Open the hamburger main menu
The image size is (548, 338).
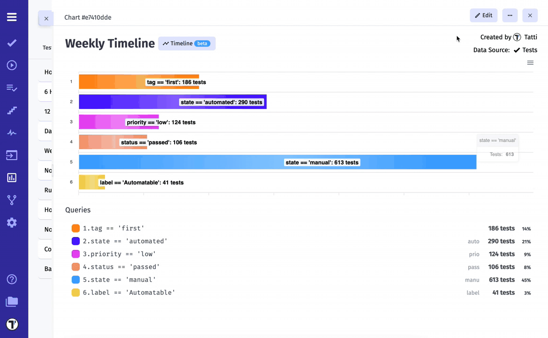click(12, 17)
